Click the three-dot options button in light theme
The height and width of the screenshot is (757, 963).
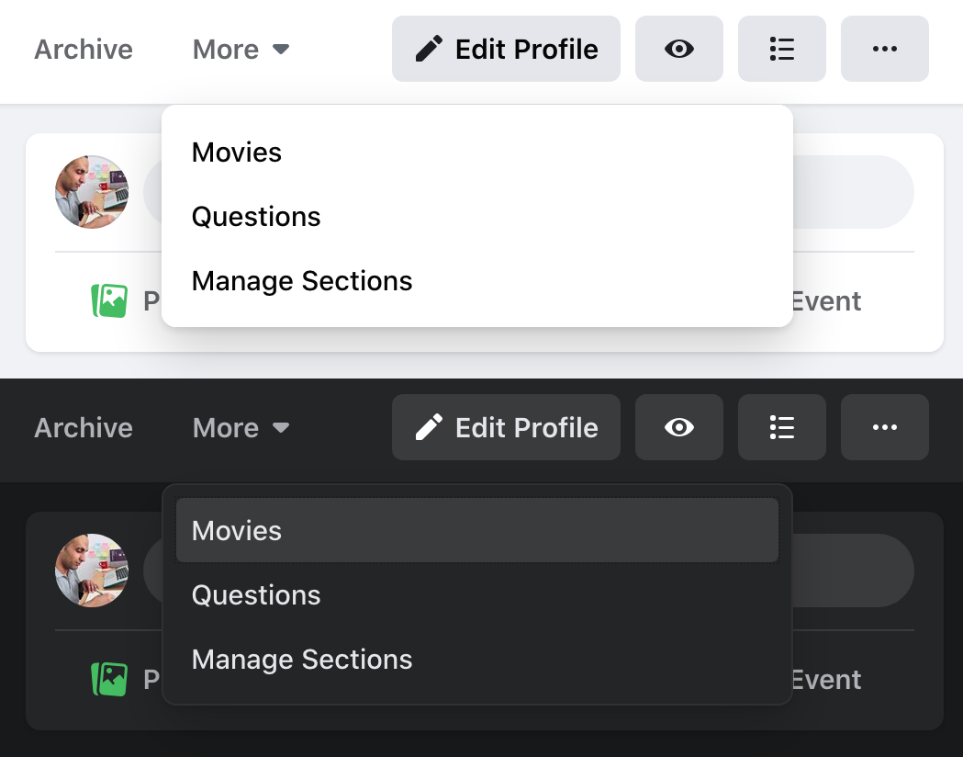884,49
